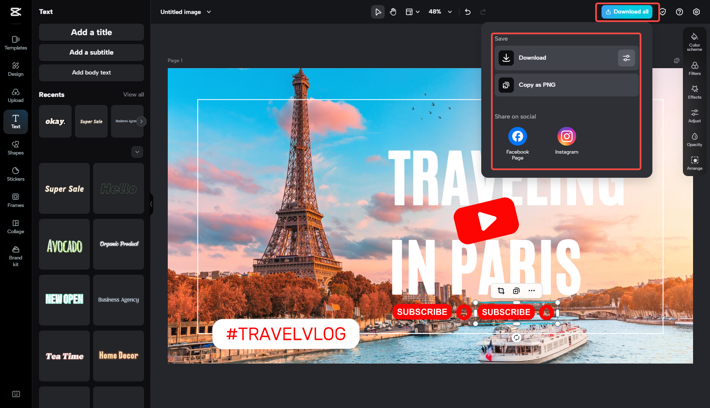Screen dimensions: 710x408
Task: Open the help question mark icon
Action: 679,12
